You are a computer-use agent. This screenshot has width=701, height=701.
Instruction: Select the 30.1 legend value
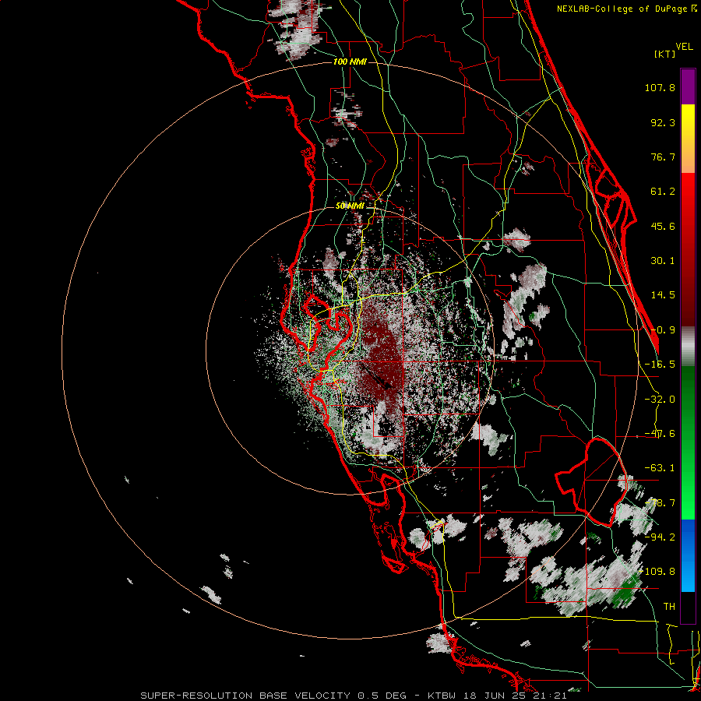click(x=663, y=261)
